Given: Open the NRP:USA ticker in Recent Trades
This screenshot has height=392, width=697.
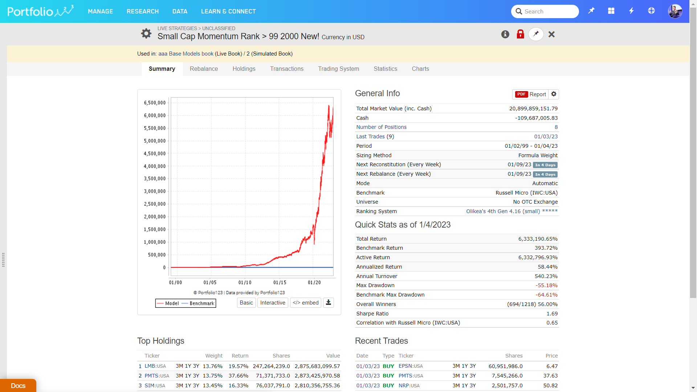Looking at the screenshot, I should (x=409, y=385).
